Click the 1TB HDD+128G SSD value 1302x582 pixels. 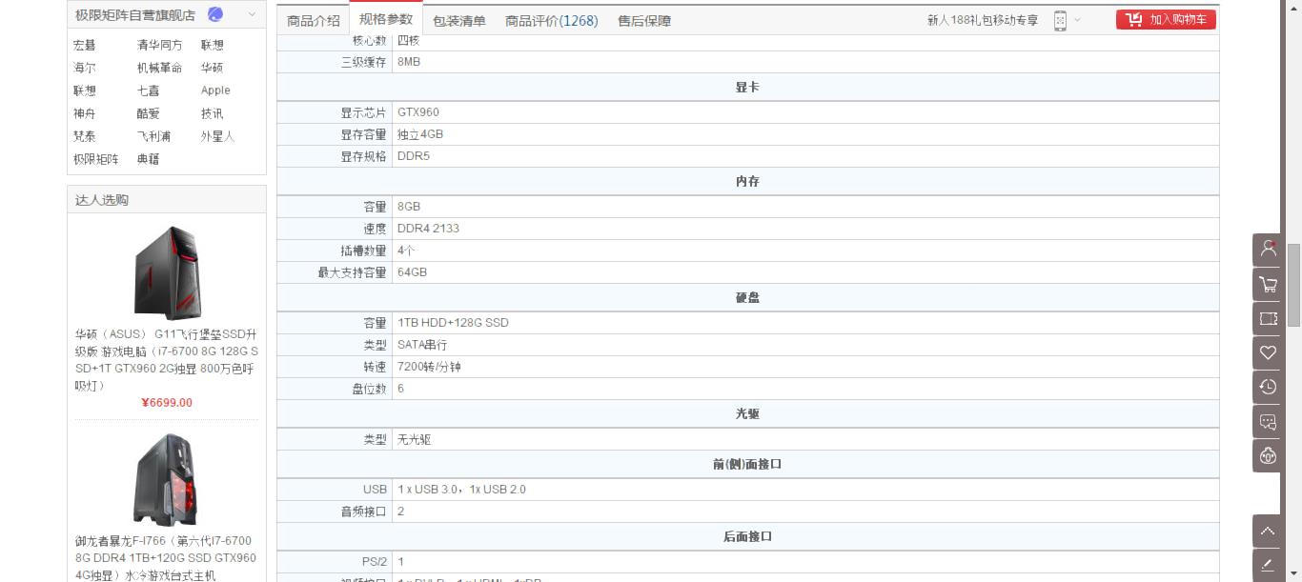[x=453, y=323]
